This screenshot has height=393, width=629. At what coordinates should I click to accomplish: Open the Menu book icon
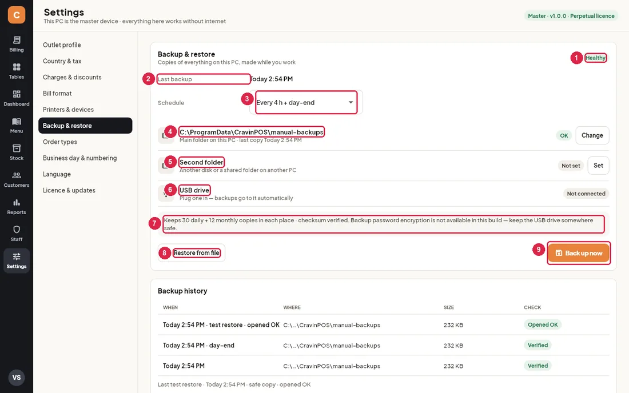(17, 122)
